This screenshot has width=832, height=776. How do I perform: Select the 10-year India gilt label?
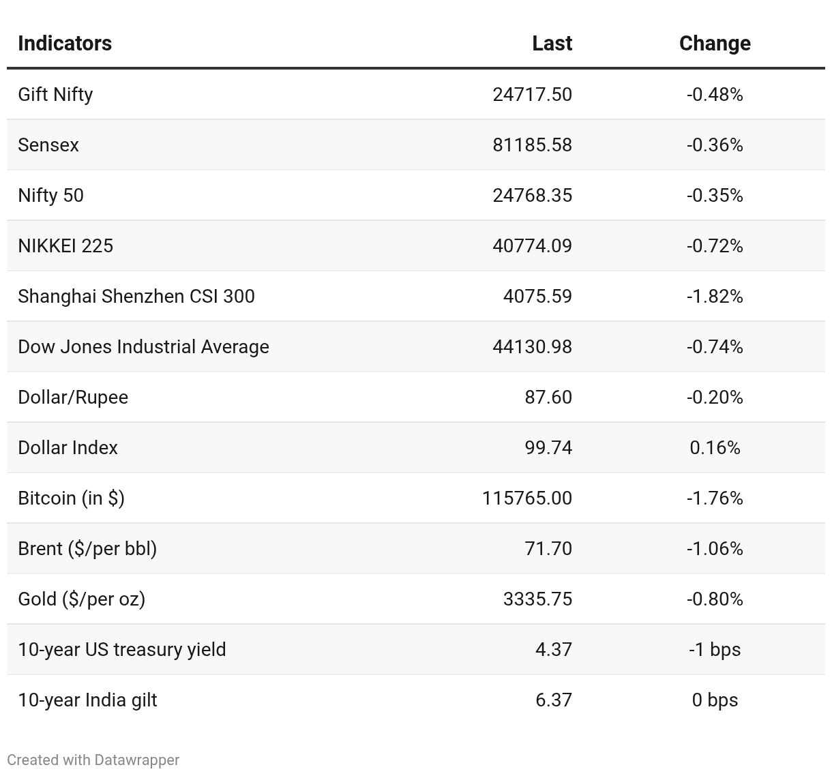pos(87,700)
